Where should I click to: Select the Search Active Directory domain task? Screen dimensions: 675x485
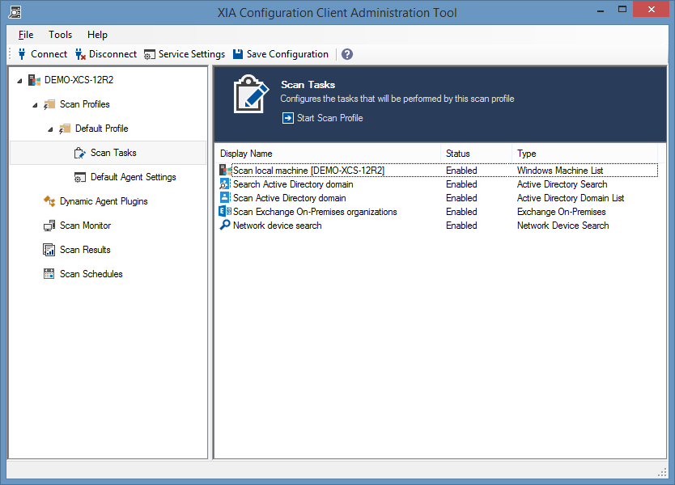tap(293, 184)
